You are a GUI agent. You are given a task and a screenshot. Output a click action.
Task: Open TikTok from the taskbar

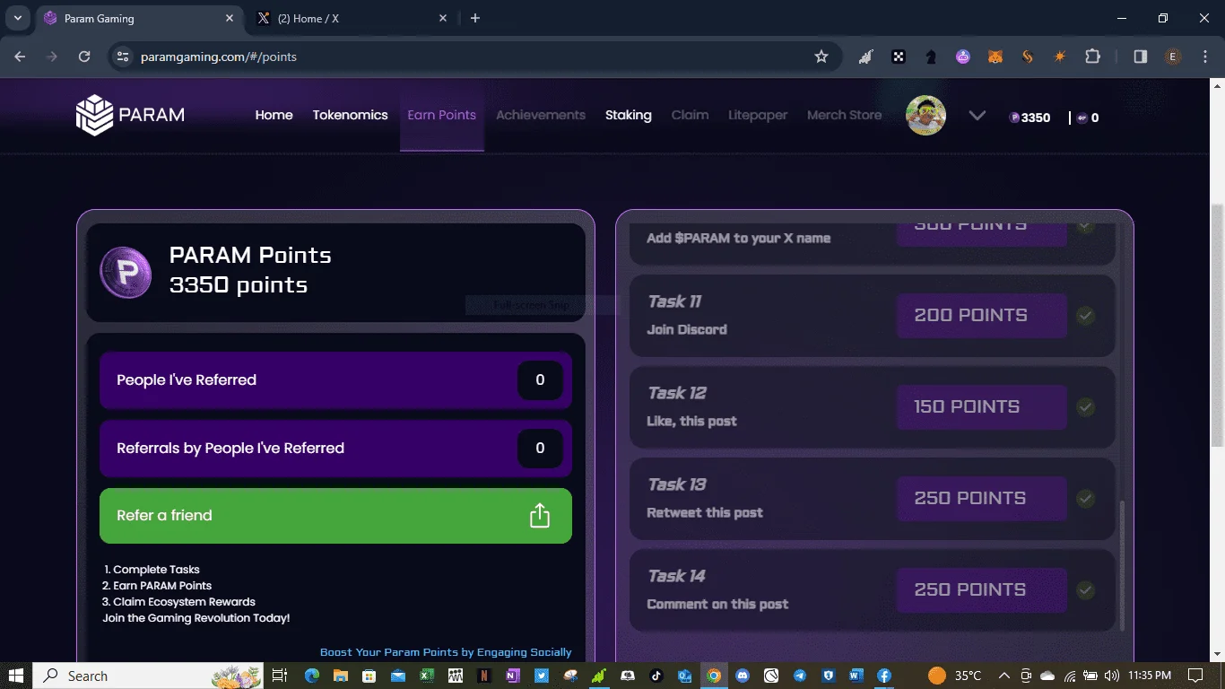pyautogui.click(x=656, y=676)
